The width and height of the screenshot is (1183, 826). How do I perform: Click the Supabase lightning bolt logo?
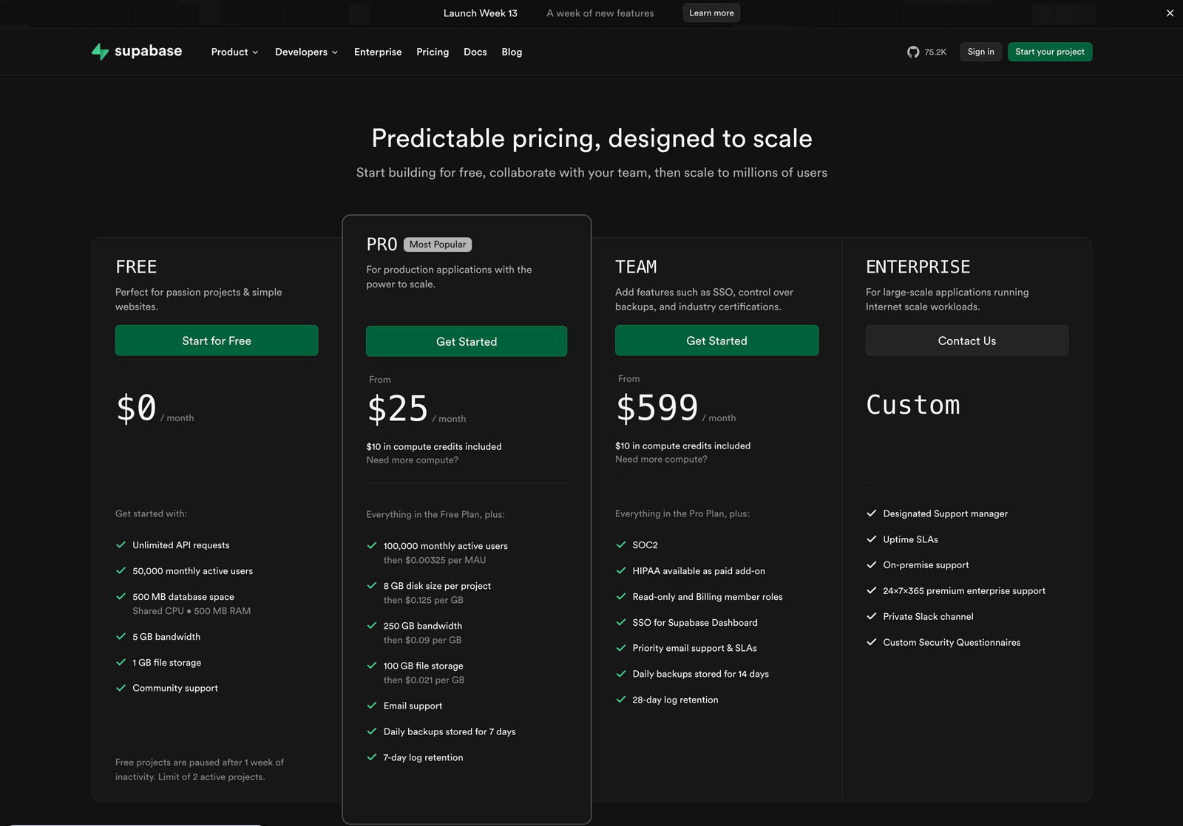(100, 52)
